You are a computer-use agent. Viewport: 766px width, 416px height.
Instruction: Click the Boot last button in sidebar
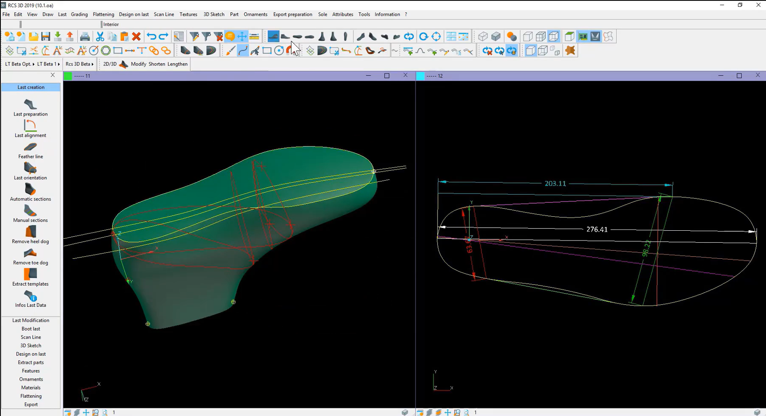[30, 328]
